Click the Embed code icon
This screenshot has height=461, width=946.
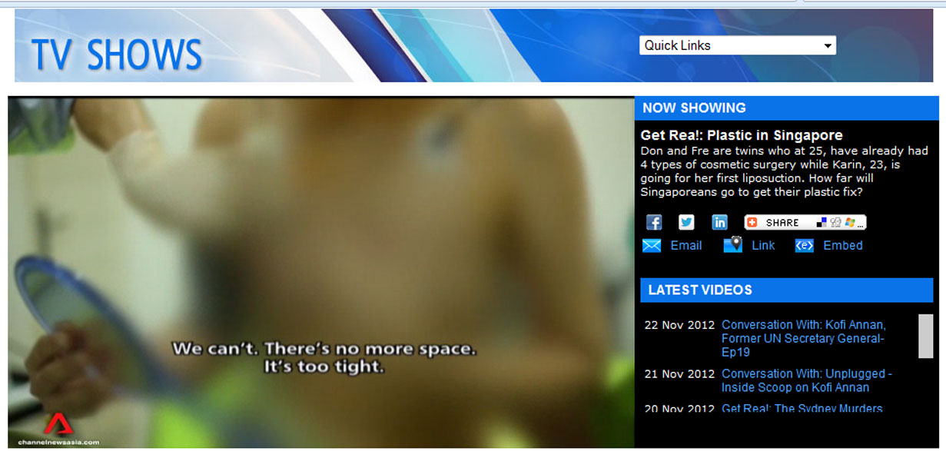tap(804, 246)
